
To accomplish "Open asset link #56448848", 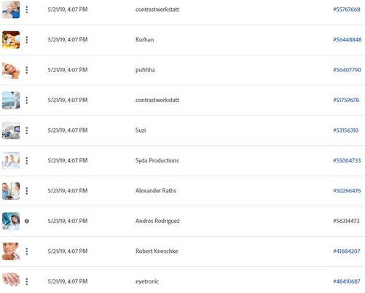I will (348, 39).
